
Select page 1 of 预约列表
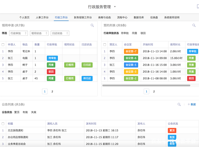coord(146,91)
